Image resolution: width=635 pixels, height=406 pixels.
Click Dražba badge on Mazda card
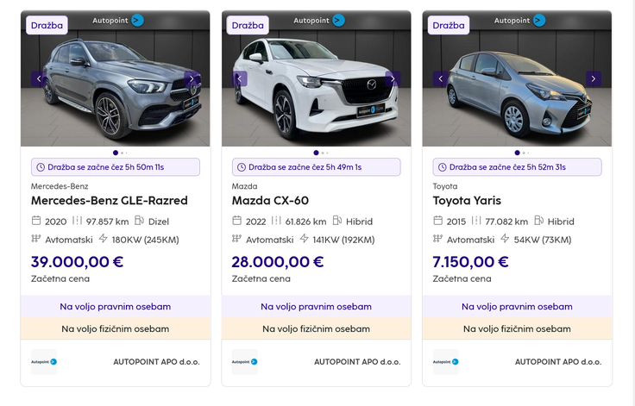248,25
